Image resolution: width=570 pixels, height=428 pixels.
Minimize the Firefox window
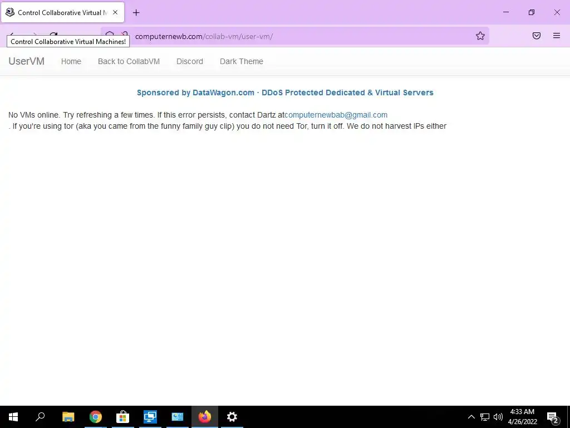pyautogui.click(x=506, y=12)
